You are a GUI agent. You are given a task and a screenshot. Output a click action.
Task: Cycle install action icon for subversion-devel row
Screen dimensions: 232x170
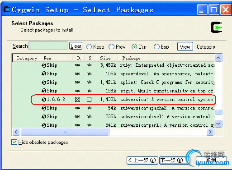click(x=44, y=117)
